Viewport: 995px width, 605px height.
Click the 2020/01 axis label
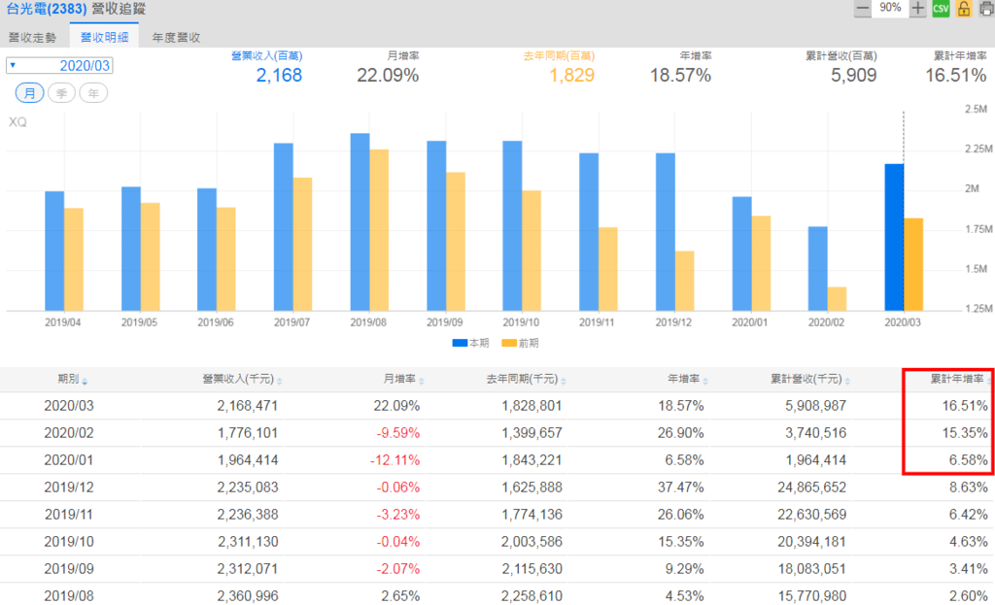[x=749, y=322]
